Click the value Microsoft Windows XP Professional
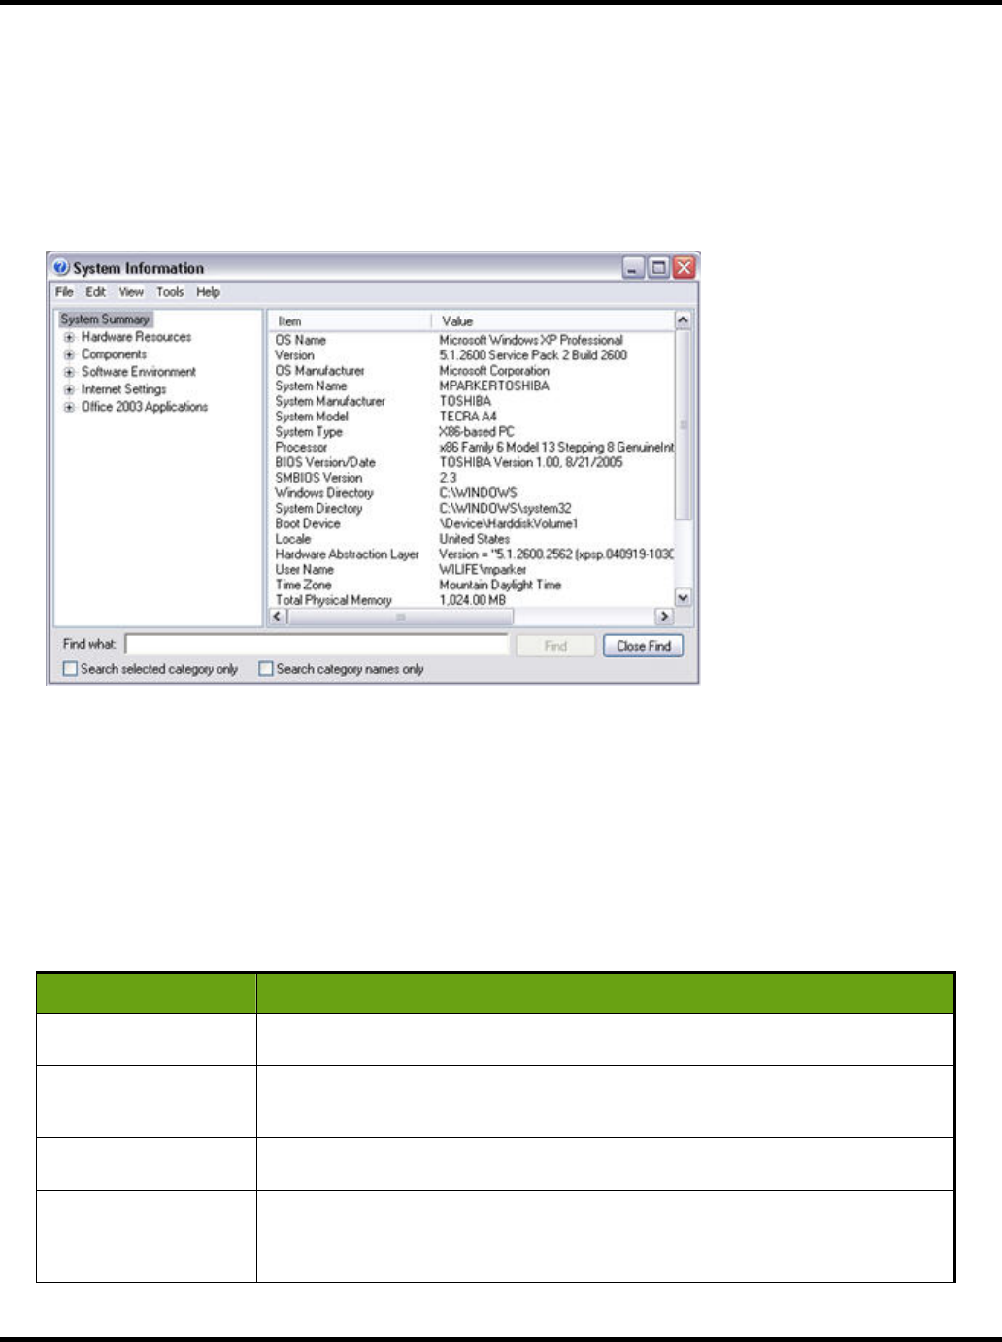 coord(531,340)
